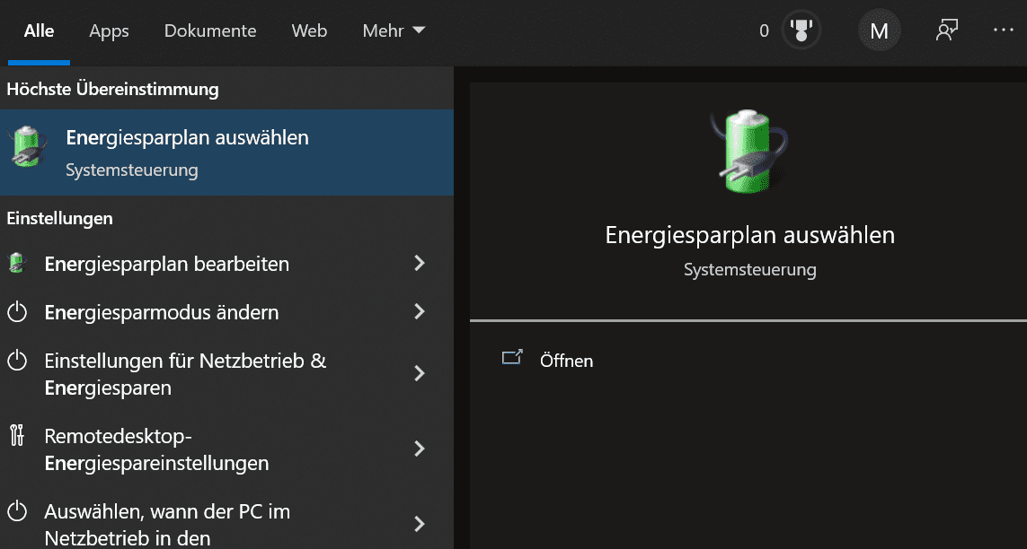
Task: Expand the Energiesparmodus ändern arrow
Action: (419, 311)
